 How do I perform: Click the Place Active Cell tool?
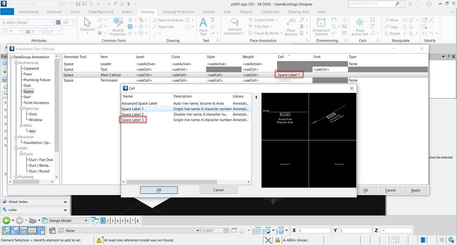click(x=359, y=26)
